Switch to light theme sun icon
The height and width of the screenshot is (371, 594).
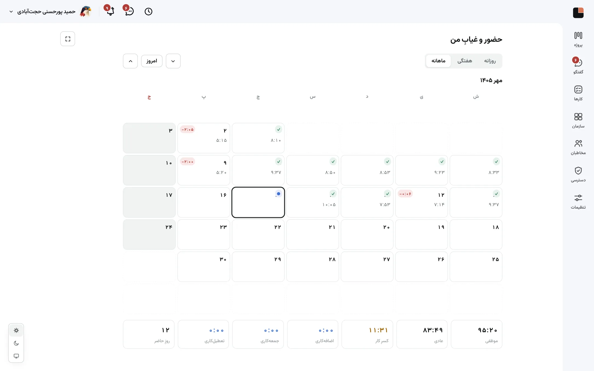click(x=16, y=330)
